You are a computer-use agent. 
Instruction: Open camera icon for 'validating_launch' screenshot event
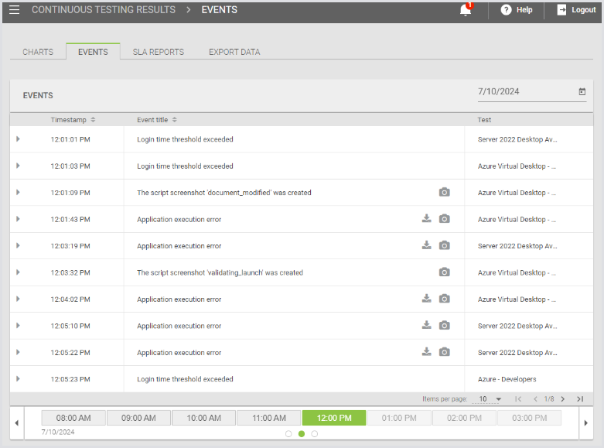point(444,272)
